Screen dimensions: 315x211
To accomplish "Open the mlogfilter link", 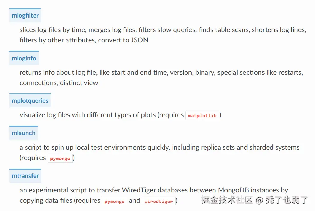I will (25, 16).
